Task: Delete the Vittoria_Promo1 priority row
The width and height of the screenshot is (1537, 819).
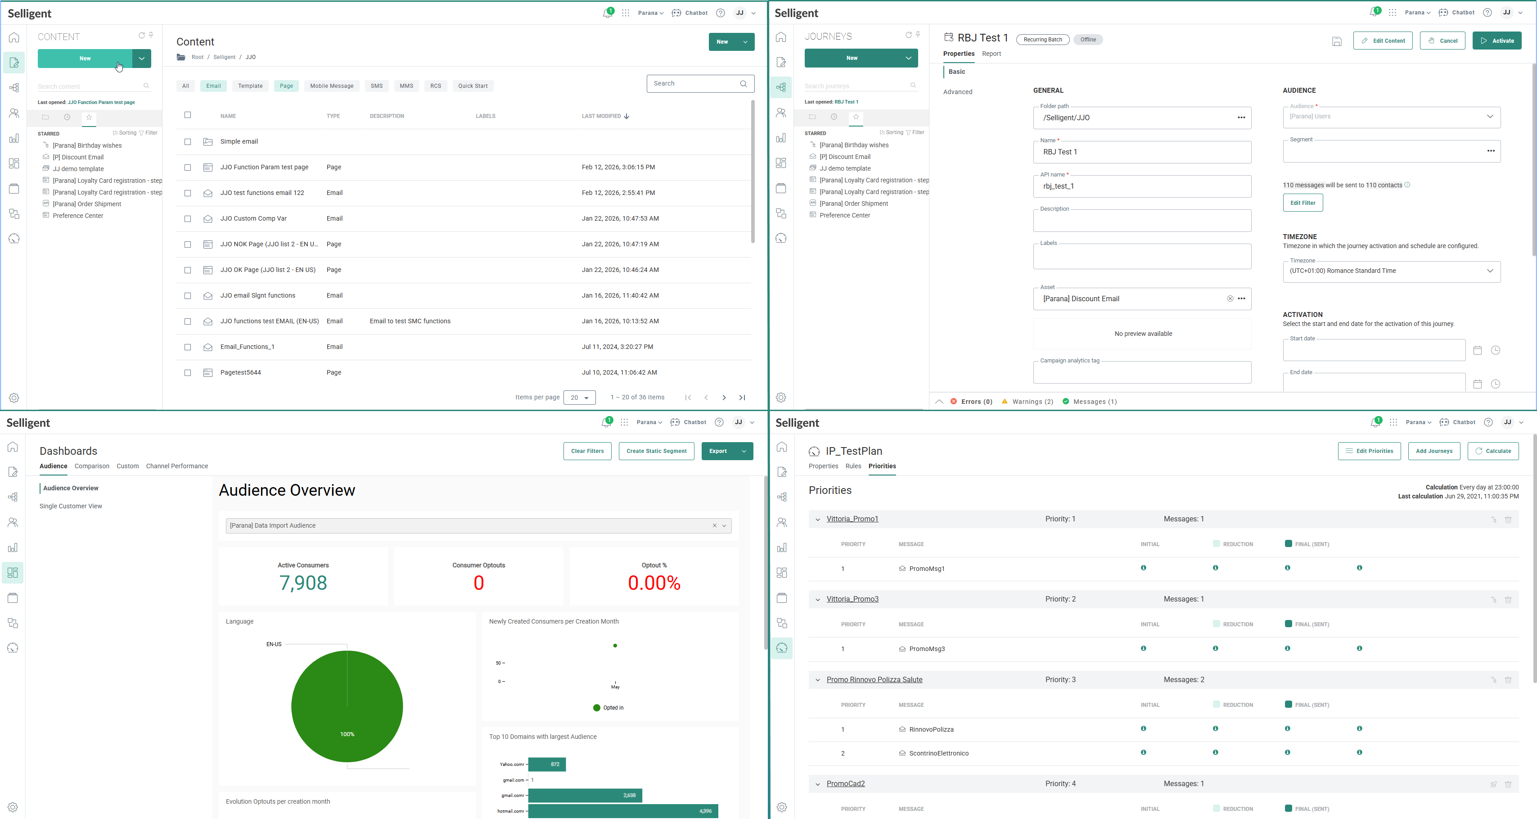Action: (1508, 519)
